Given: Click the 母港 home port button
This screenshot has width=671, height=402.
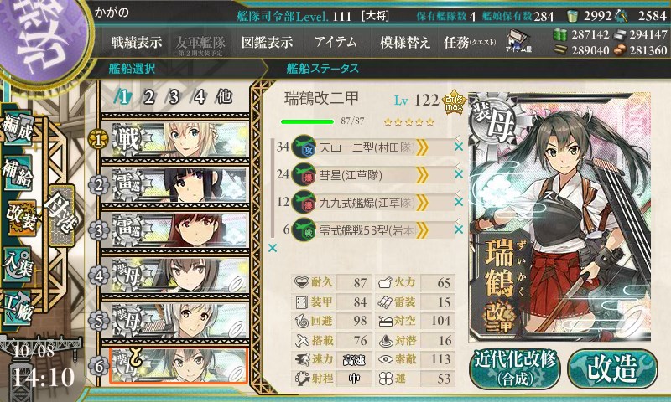Looking at the screenshot, I should pyautogui.click(x=62, y=215).
